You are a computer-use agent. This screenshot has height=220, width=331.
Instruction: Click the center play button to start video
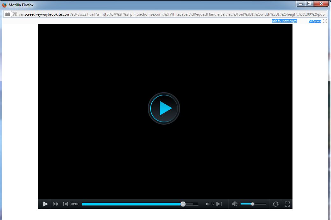coord(164,108)
